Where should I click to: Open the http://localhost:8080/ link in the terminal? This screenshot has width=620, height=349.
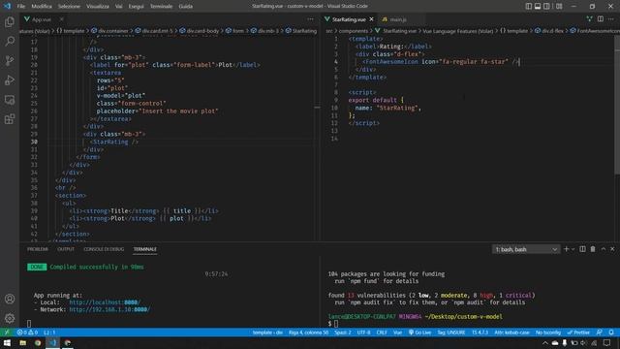105,302
